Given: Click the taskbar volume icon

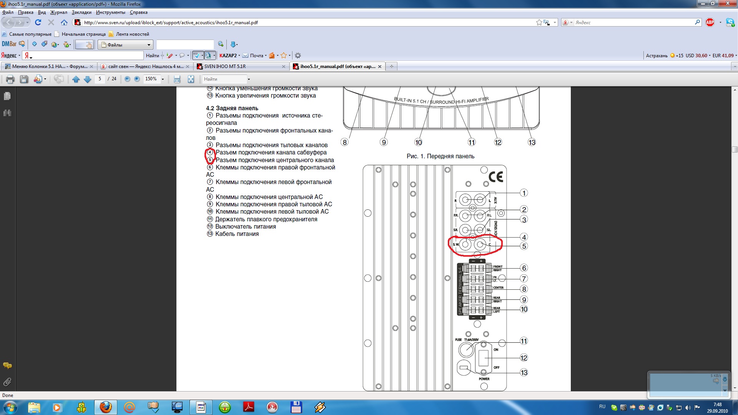Looking at the screenshot, I should pos(688,407).
